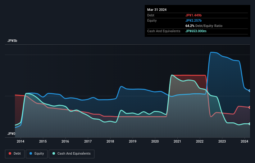Click the 2015 x-axis label
The width and height of the screenshot is (255, 163).
(x=43, y=141)
